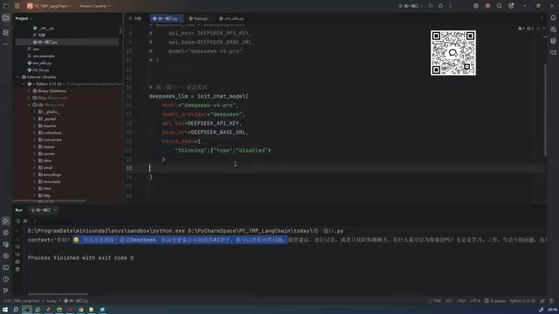Image resolution: width=559 pixels, height=314 pixels.
Task: Open the Problems tool window icon
Action: (x=6, y=279)
